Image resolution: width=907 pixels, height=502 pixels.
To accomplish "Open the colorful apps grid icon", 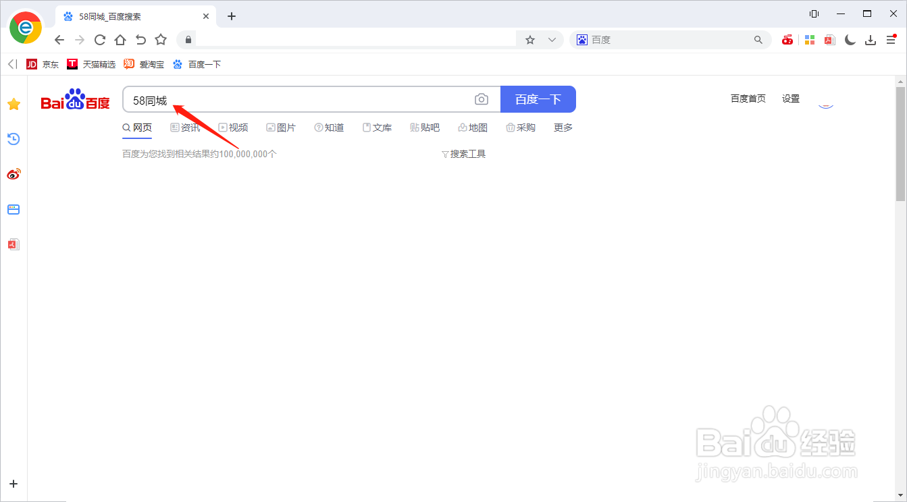I will point(810,40).
